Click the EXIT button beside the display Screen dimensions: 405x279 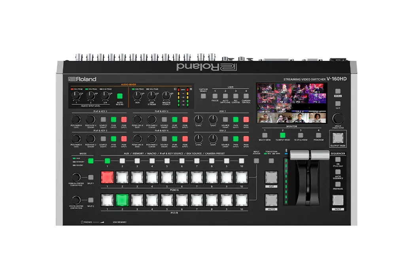pyautogui.click(x=338, y=104)
